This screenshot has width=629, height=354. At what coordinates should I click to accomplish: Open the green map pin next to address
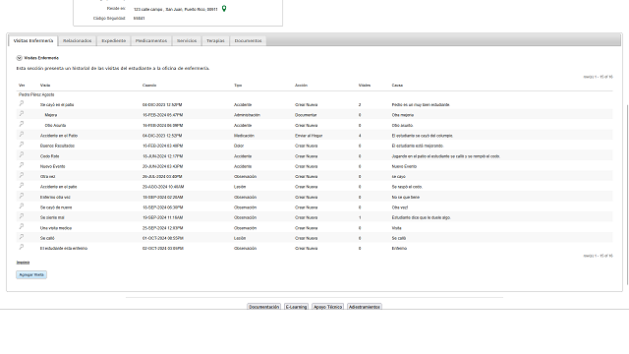[224, 9]
